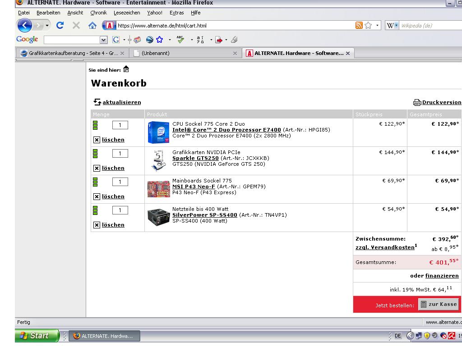The height and width of the screenshot is (346, 462).
Task: Click the blue star bookmarks toolbar icon
Action: click(159, 40)
